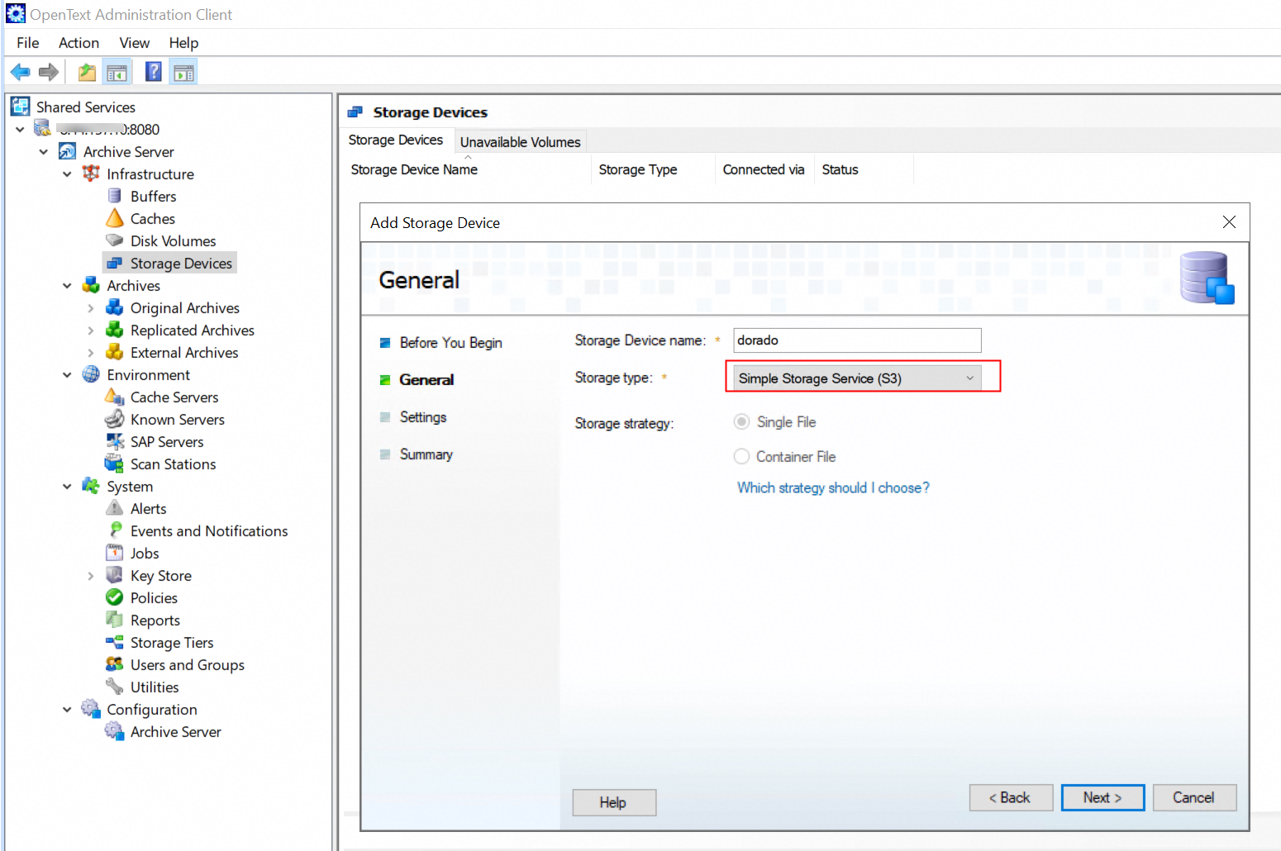This screenshot has height=851, width=1281.
Task: Collapse the Infrastructure tree node
Action: [67, 174]
